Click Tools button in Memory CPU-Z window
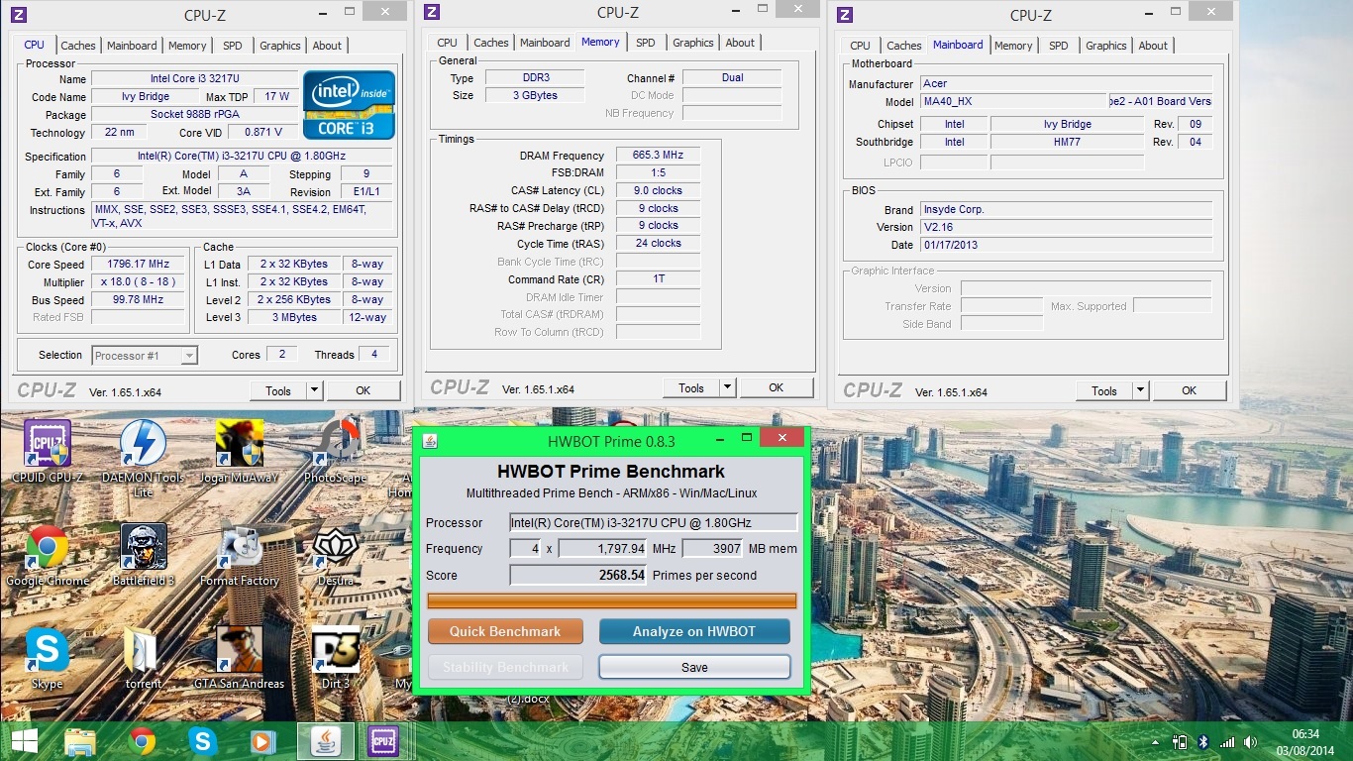This screenshot has height=761, width=1353. [691, 387]
